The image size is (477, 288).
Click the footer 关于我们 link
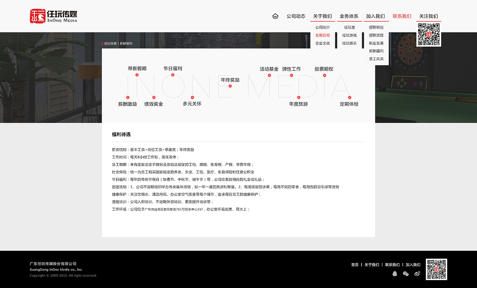pyautogui.click(x=372, y=265)
